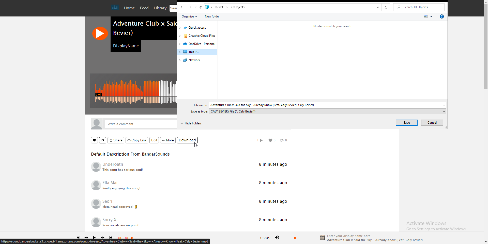
Task: Click the likes count heart icon
Action: click(270, 140)
